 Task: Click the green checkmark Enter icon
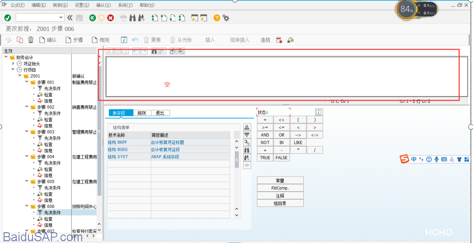coord(8,18)
